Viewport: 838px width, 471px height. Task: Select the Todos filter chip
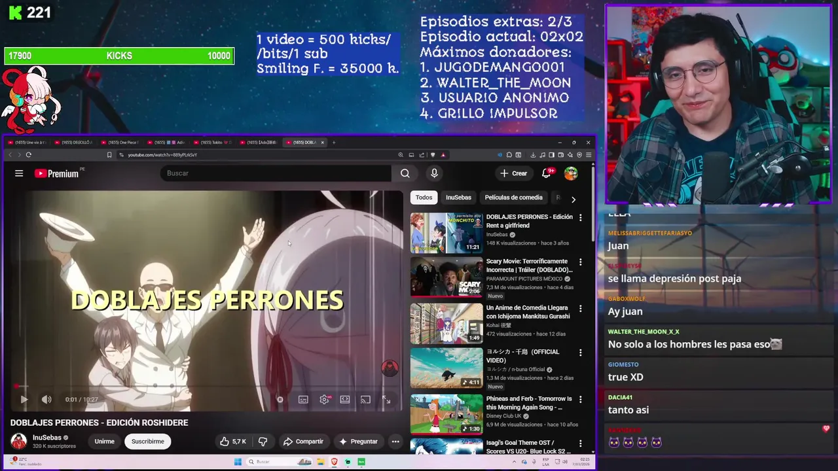pyautogui.click(x=424, y=198)
